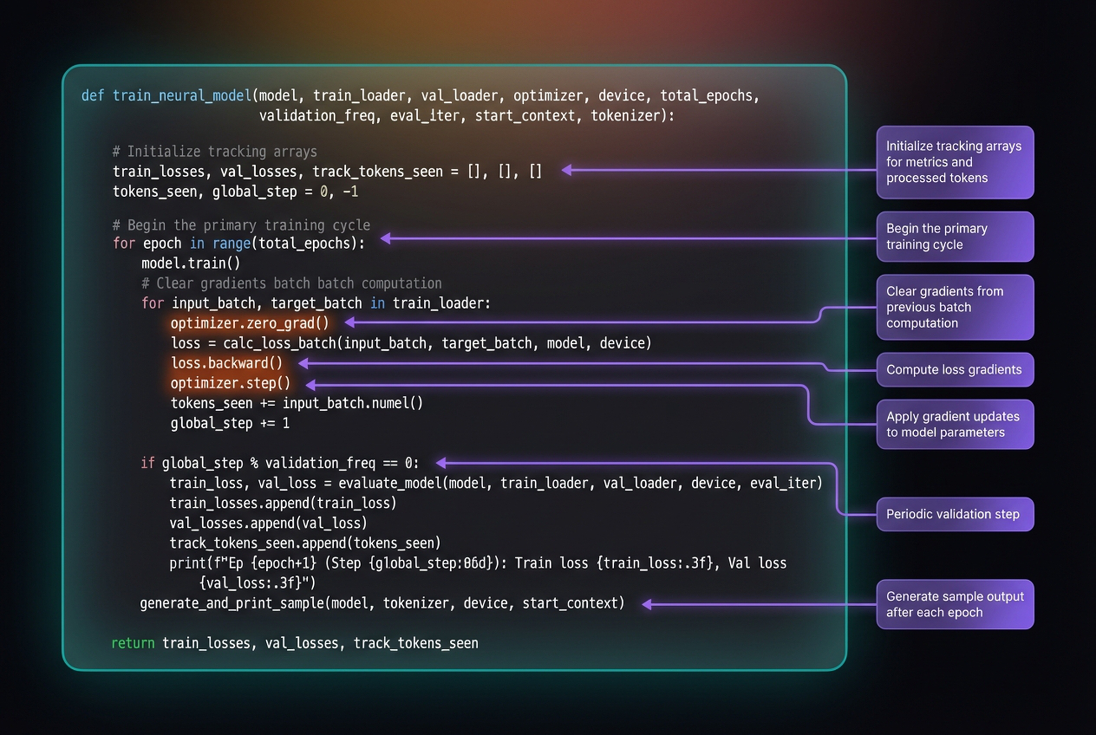This screenshot has height=735, width=1096.
Task: Click the 'def' keyword
Action: [92, 95]
